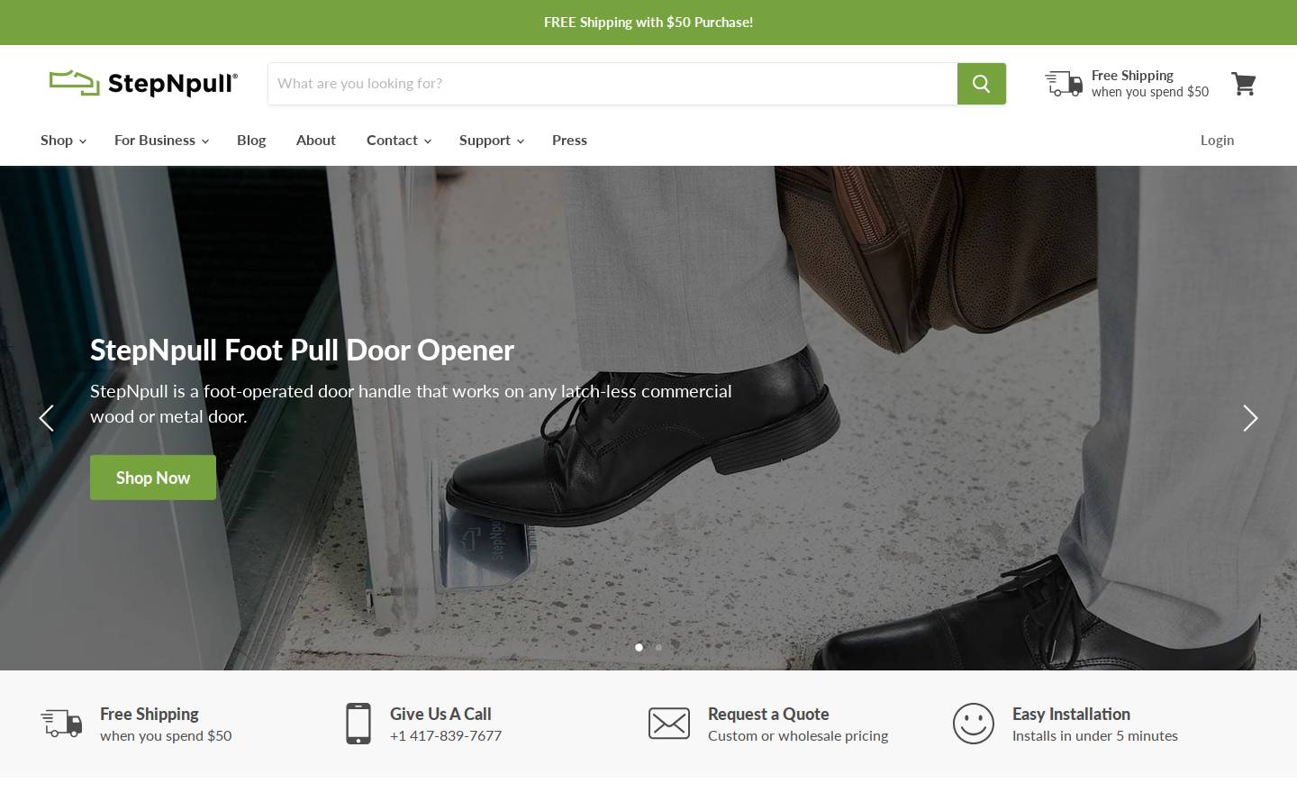This screenshot has height=811, width=1297.
Task: Open the About page
Action: (316, 140)
